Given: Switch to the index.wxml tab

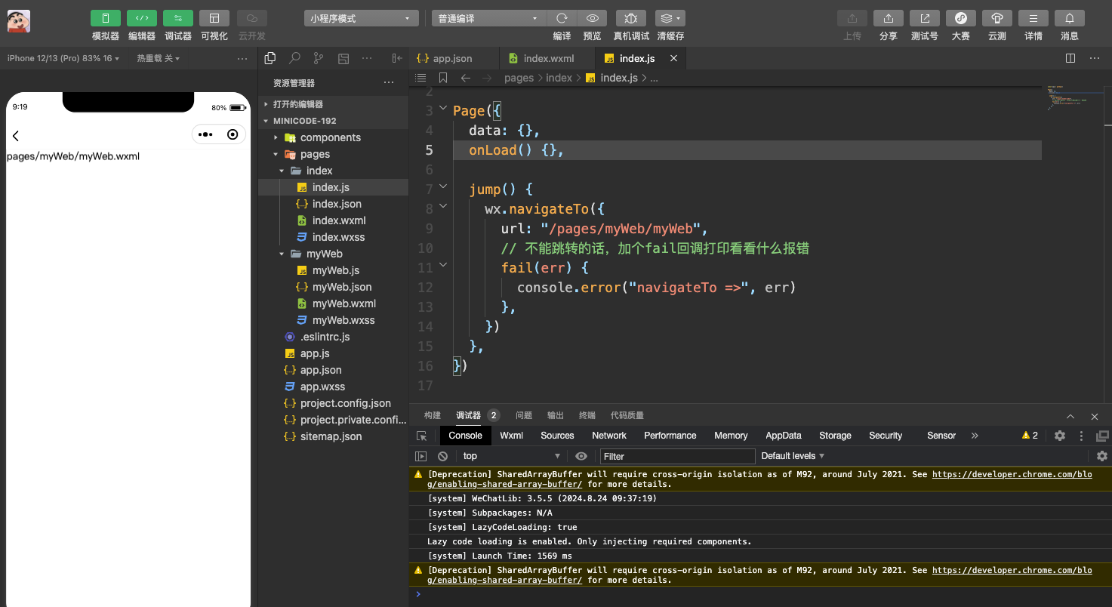Looking at the screenshot, I should point(548,58).
